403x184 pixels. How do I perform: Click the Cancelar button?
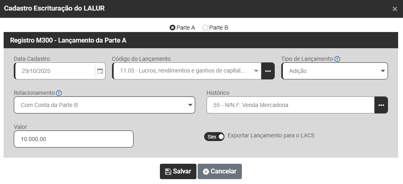click(x=220, y=171)
